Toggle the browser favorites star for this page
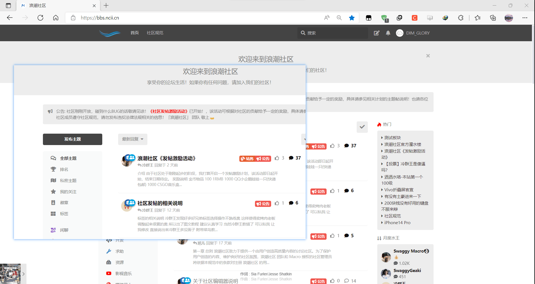This screenshot has height=284, width=535. tap(352, 18)
